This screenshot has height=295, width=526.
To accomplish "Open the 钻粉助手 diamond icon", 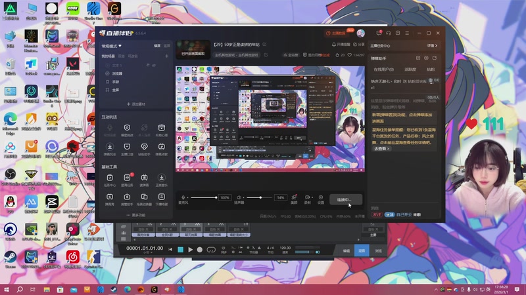I will [x=144, y=146].
